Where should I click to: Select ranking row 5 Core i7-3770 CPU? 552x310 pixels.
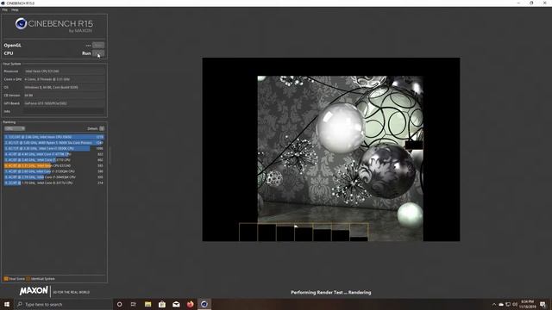click(x=54, y=160)
